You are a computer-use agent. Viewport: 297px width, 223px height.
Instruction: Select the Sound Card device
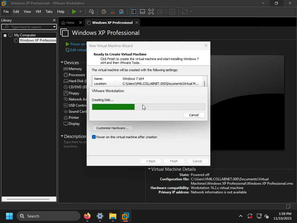point(75,111)
